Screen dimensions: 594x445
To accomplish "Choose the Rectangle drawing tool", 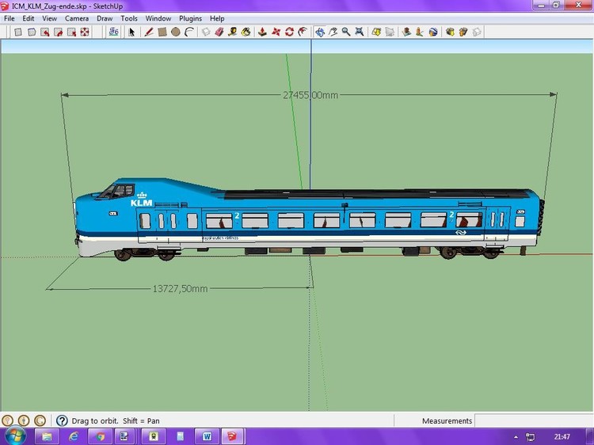I will (162, 32).
